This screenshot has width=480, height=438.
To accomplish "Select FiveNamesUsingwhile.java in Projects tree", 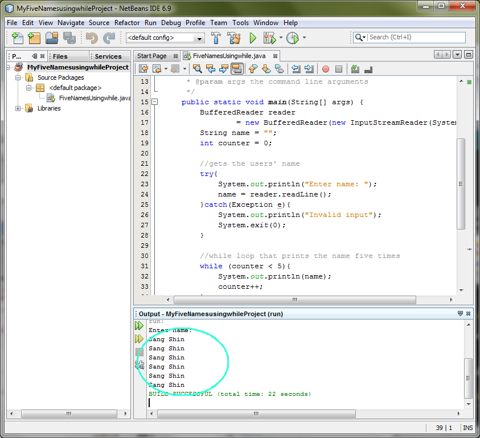I will point(95,98).
